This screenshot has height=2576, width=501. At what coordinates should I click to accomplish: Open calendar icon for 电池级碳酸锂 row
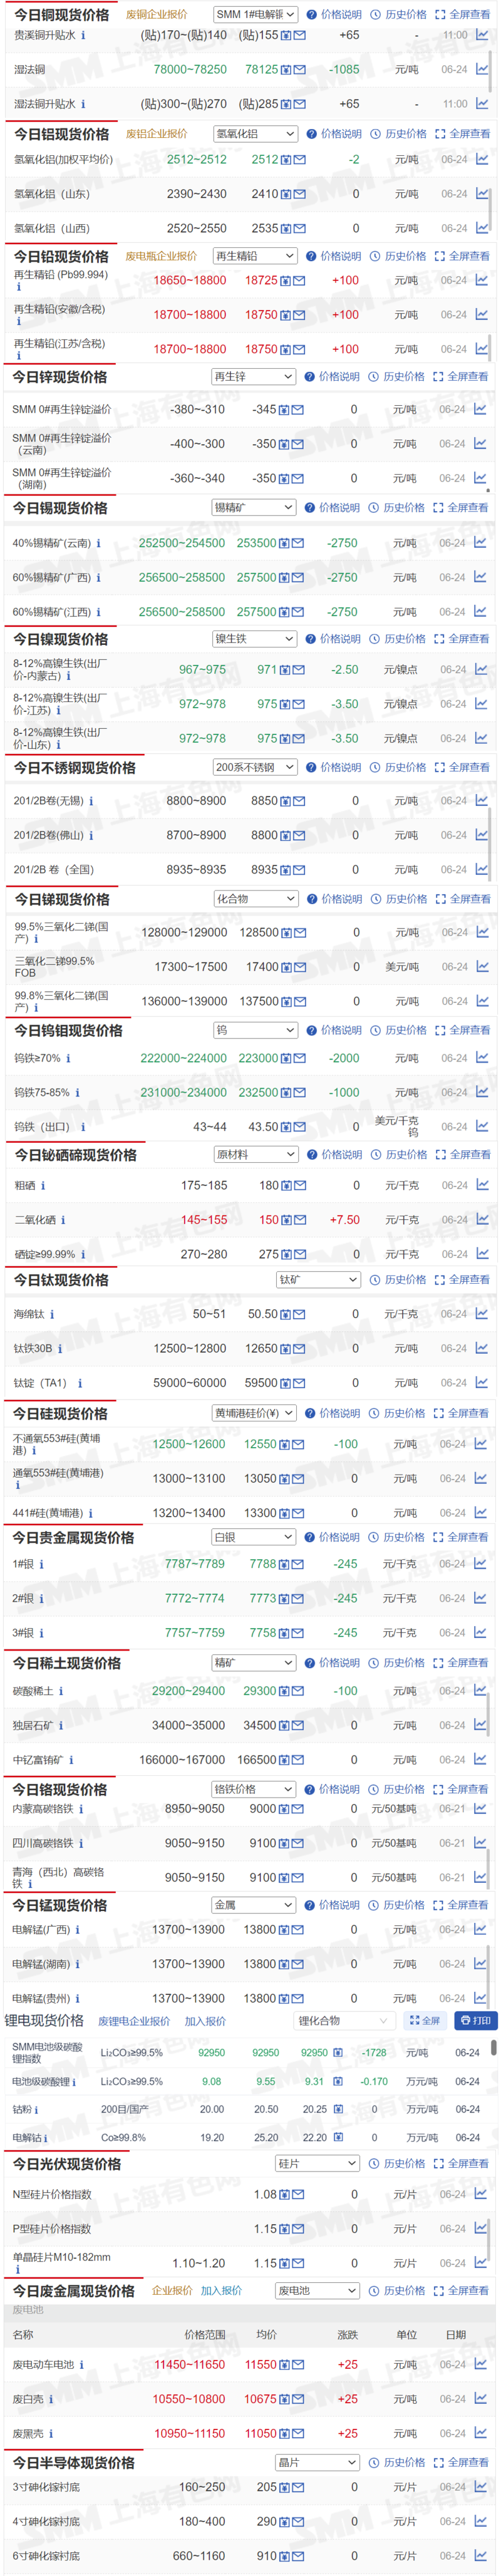(338, 2081)
